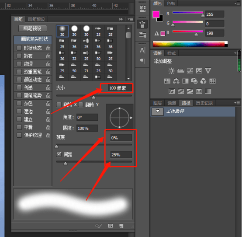Add a Levels adjustment
The image size is (242, 237).
[181, 71]
